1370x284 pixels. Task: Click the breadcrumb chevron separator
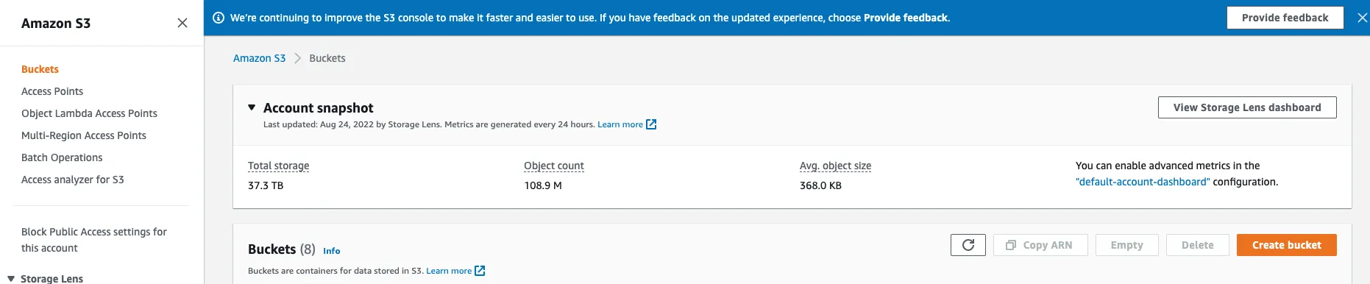tap(297, 58)
